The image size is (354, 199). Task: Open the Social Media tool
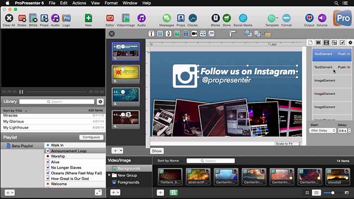(243, 18)
